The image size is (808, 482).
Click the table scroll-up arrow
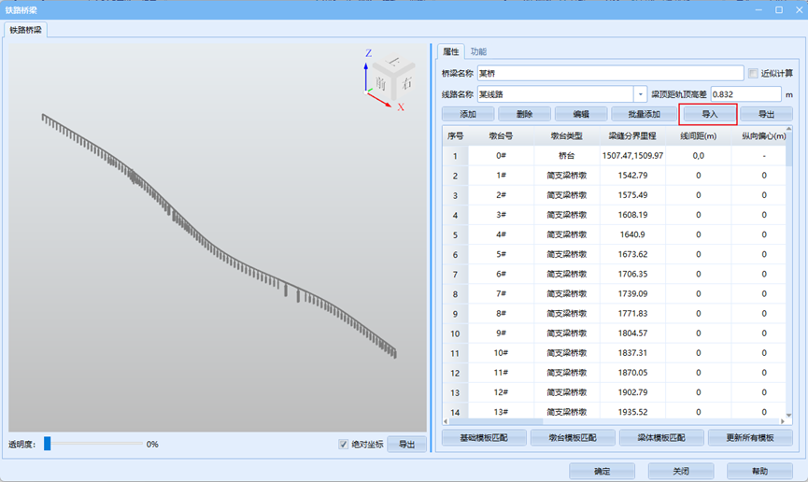point(788,133)
